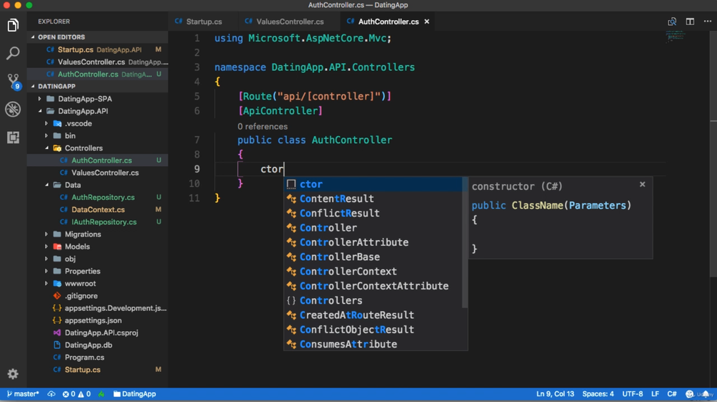Open DatingApp.API.csproj file
The height and width of the screenshot is (402, 717).
pos(98,332)
